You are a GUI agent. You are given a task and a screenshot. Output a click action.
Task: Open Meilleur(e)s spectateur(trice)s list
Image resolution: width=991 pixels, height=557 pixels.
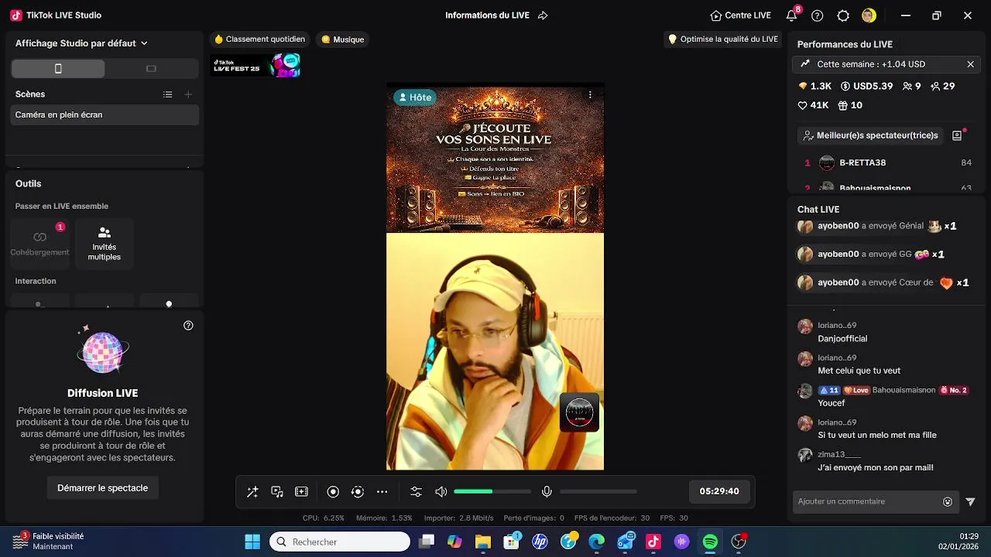870,135
